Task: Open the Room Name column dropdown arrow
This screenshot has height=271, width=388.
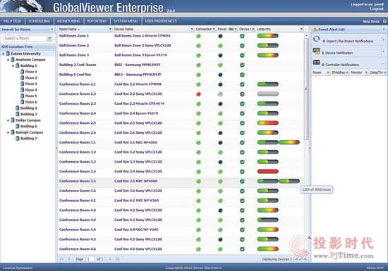Action: 110,29
